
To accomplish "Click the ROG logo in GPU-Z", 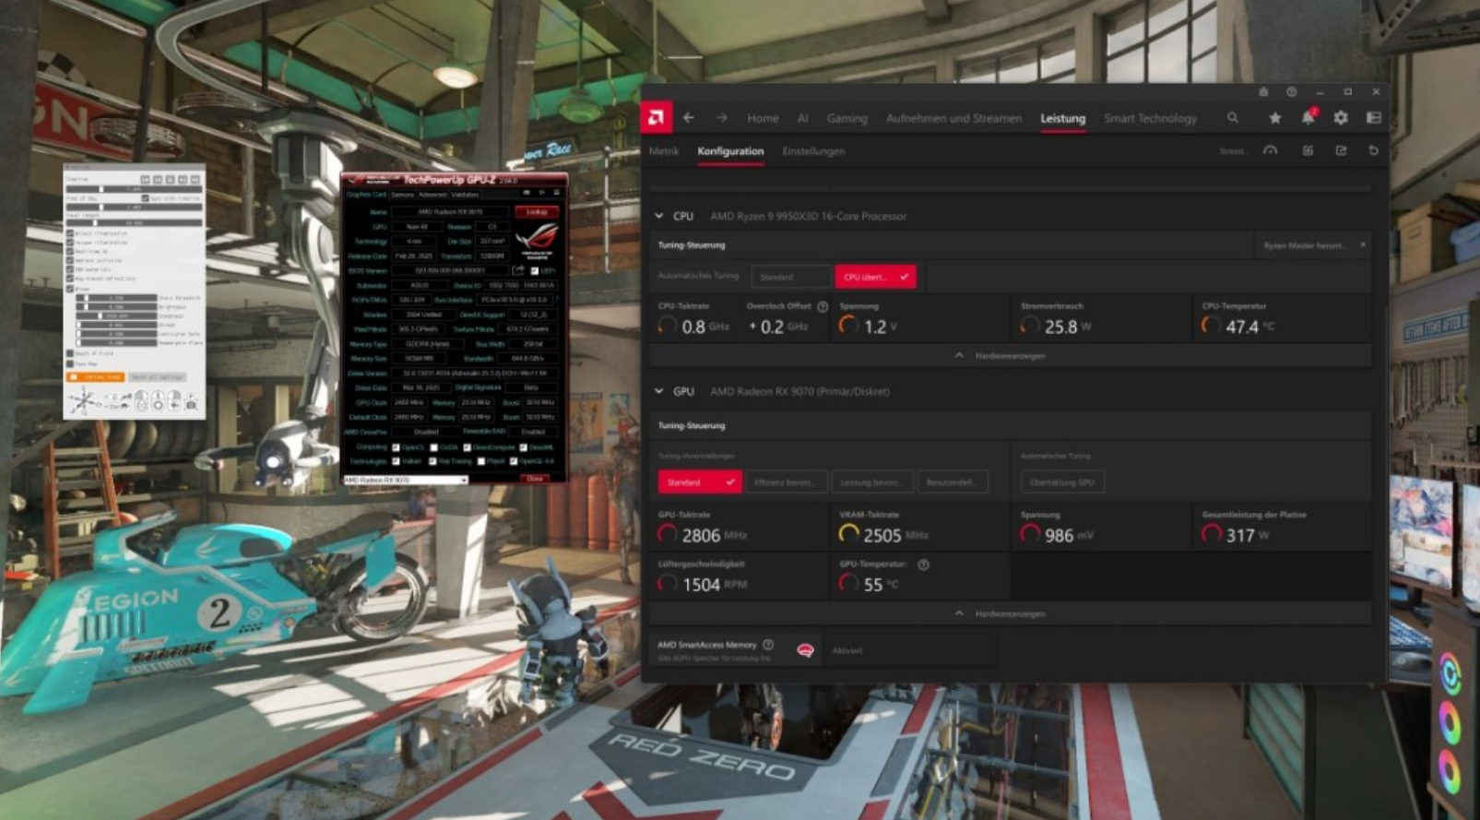I will coord(537,241).
